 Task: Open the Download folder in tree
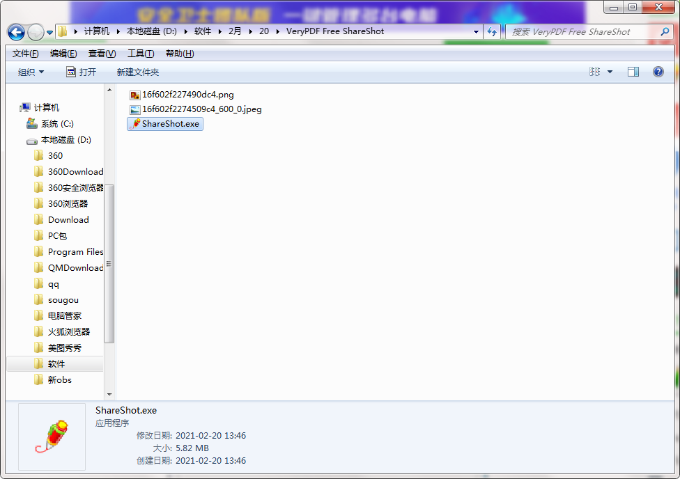click(x=68, y=220)
